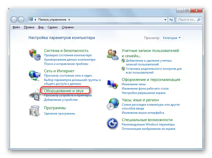This screenshot has width=212, height=158.
Task: Open Оформление и персонализация category
Action: pos(151,80)
